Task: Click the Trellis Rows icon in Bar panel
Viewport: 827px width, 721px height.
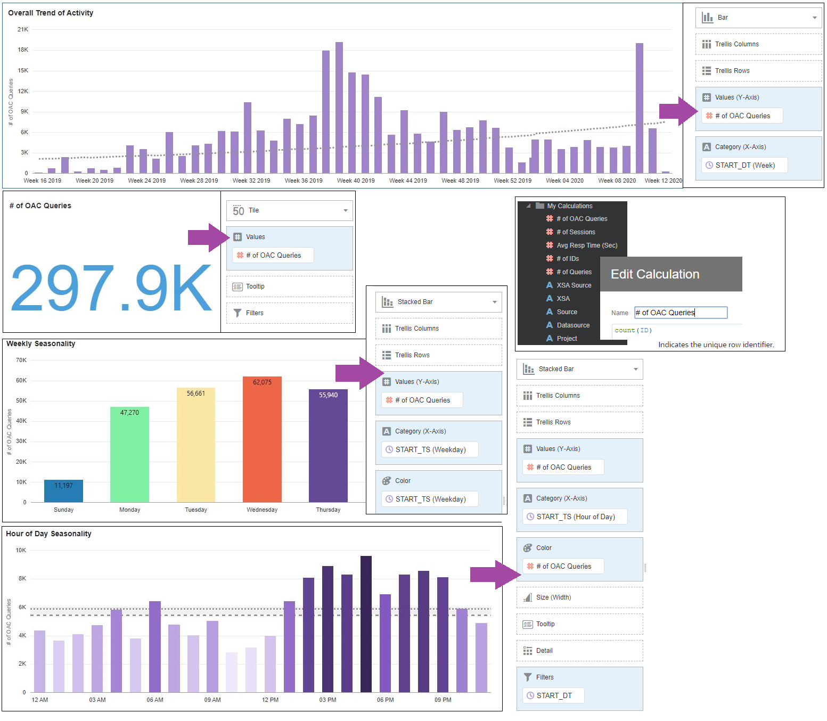Action: (706, 71)
